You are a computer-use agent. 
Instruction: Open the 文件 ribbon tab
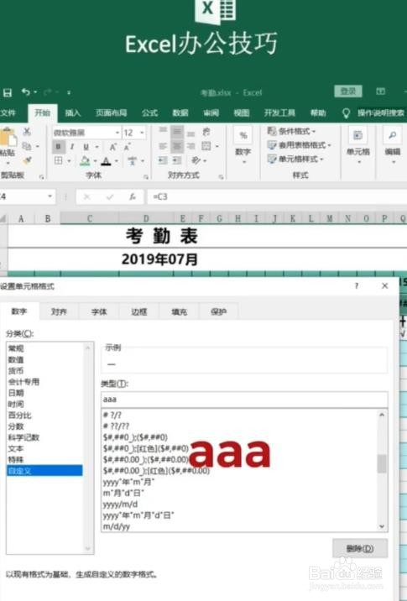(x=8, y=112)
